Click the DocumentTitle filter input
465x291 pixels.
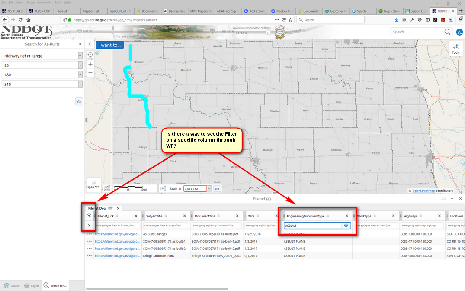(216, 226)
